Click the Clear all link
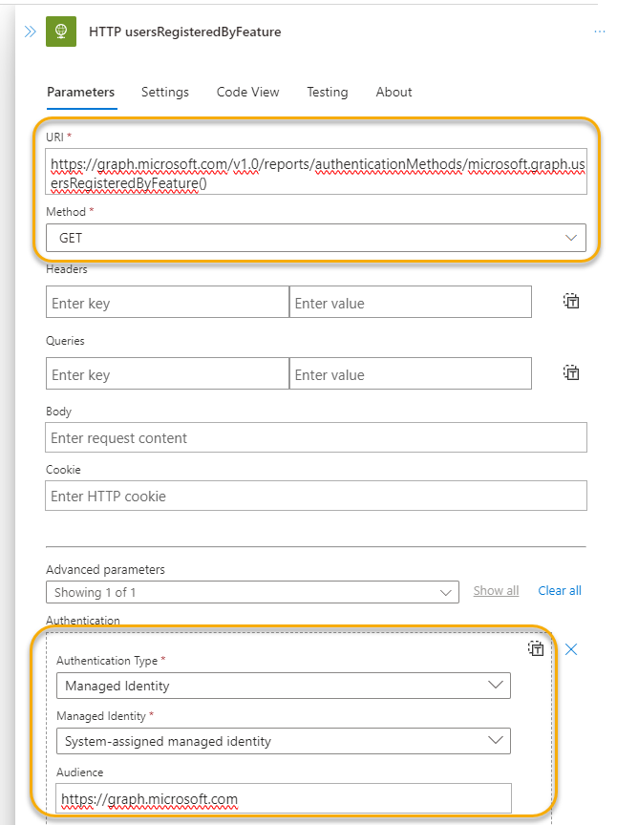The height and width of the screenshot is (825, 617). pos(560,591)
